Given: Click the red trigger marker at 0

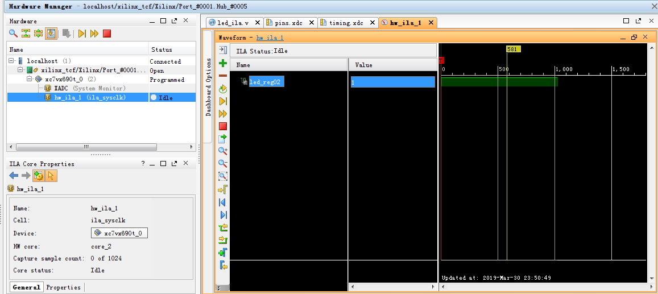Looking at the screenshot, I should (x=441, y=60).
